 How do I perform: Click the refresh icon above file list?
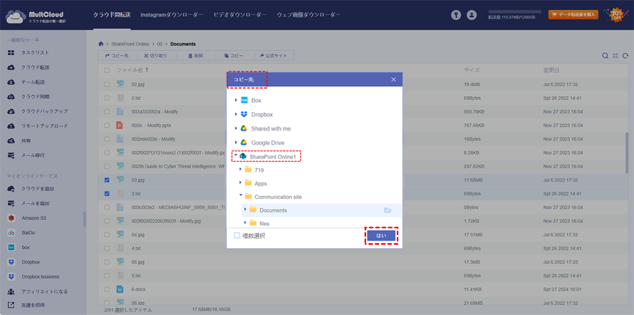tap(626, 55)
